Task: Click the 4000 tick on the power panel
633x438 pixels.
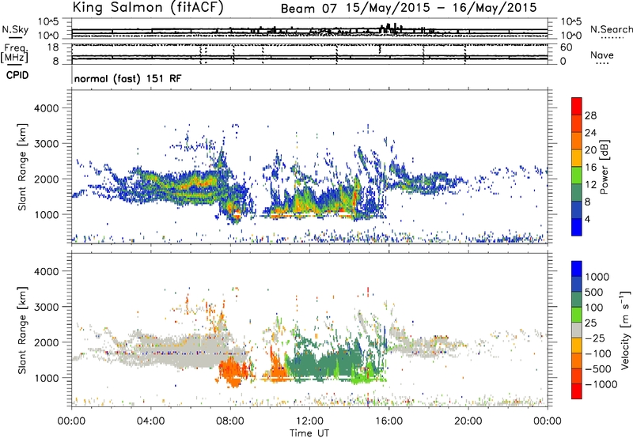Action: coord(46,108)
